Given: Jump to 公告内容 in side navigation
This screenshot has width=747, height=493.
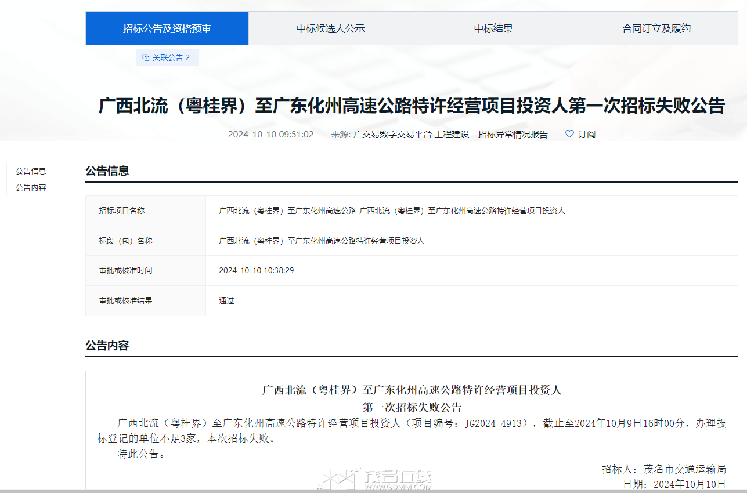Looking at the screenshot, I should (x=31, y=187).
